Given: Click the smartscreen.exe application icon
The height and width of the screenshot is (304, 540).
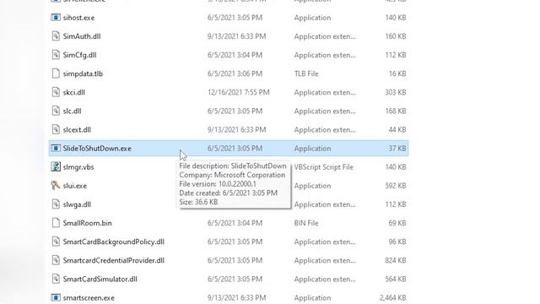Looking at the screenshot, I should 56,297.
